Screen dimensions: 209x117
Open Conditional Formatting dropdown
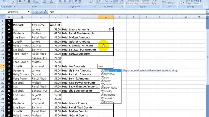[x=133, y=2]
